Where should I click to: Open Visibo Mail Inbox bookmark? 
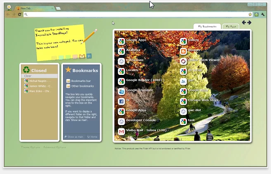145,131
